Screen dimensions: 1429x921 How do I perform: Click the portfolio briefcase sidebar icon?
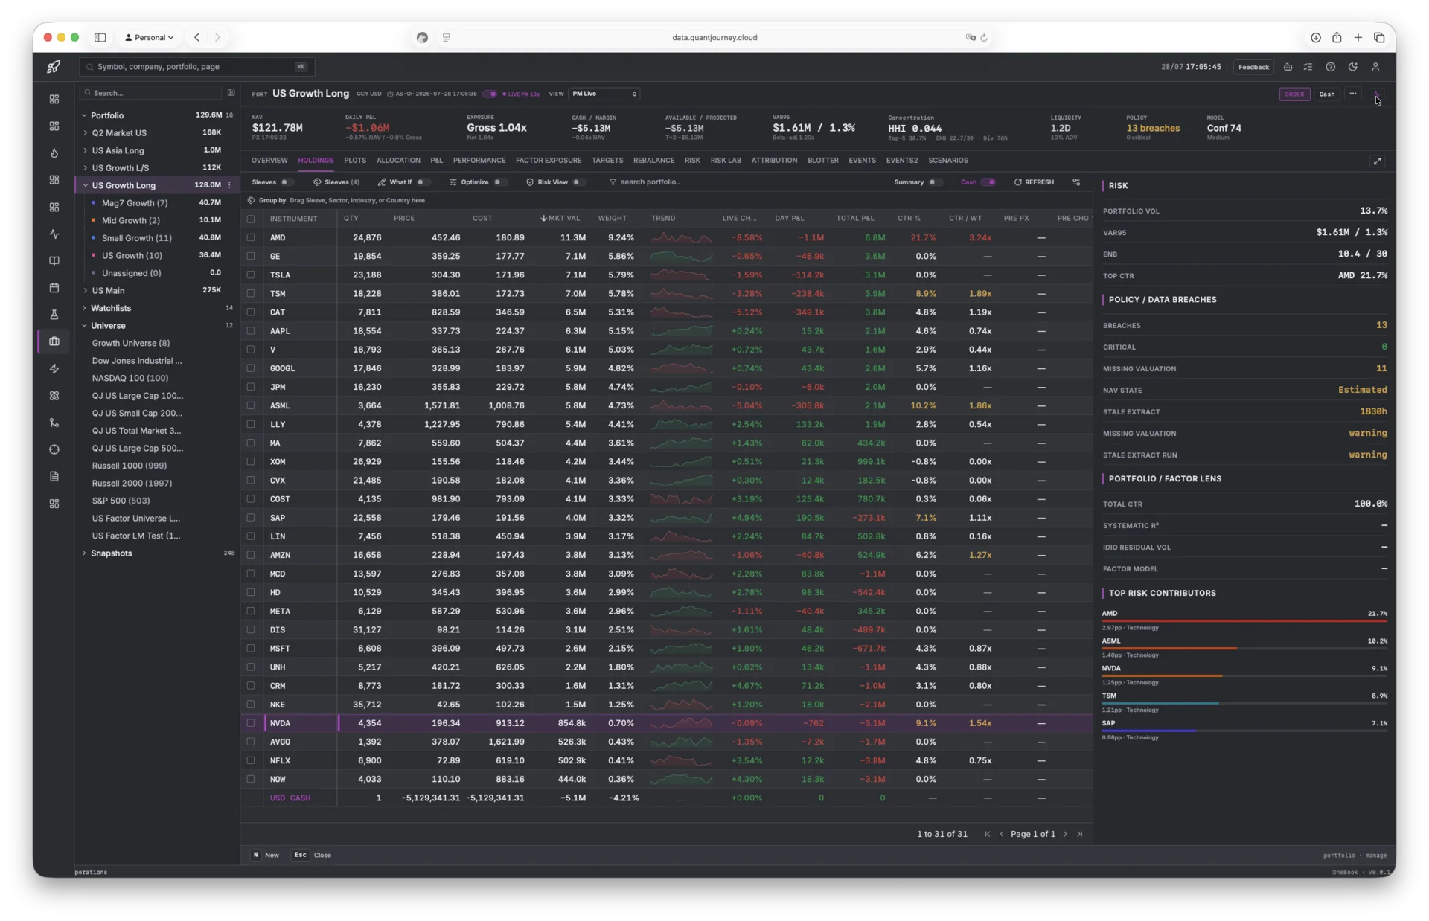(x=54, y=341)
